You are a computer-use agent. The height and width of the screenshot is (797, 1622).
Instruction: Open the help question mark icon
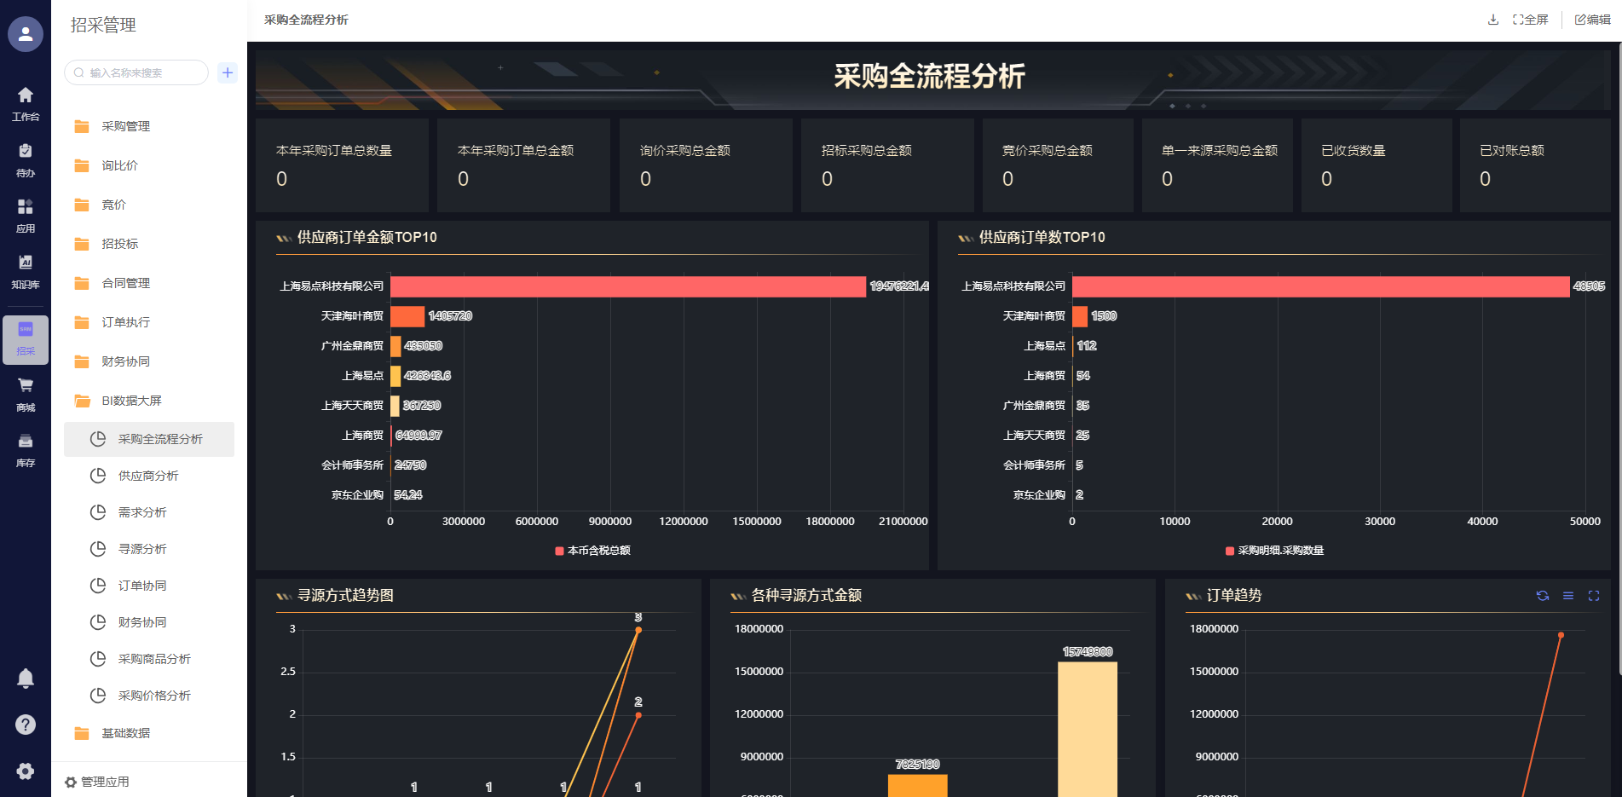(26, 725)
